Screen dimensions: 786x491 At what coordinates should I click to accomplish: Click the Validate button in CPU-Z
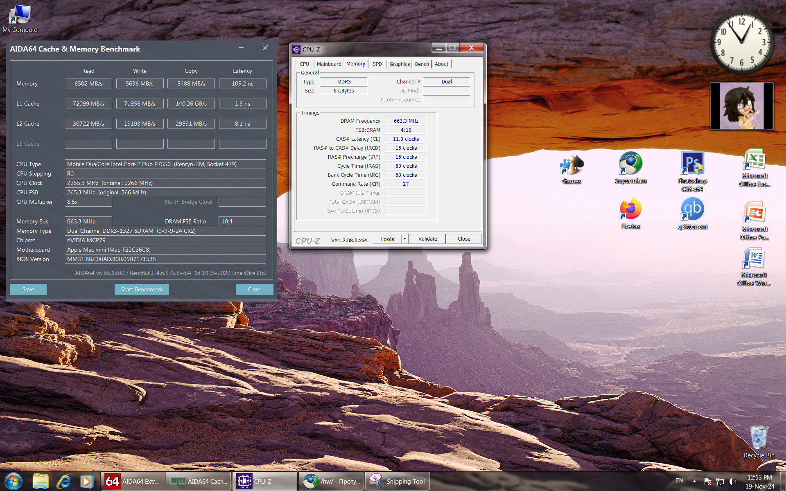(427, 239)
